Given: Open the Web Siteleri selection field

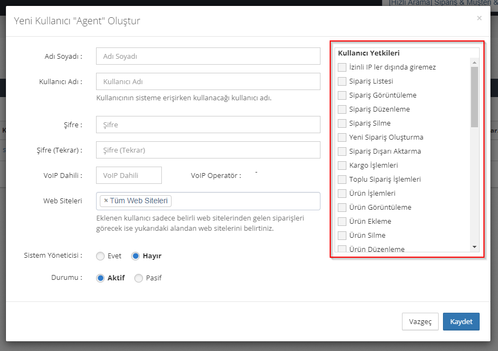Looking at the screenshot, I should (x=243, y=201).
